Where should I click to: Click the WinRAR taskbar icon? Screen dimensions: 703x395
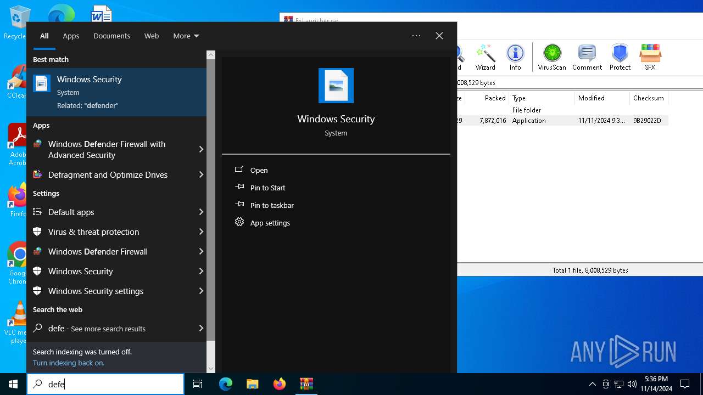306,384
